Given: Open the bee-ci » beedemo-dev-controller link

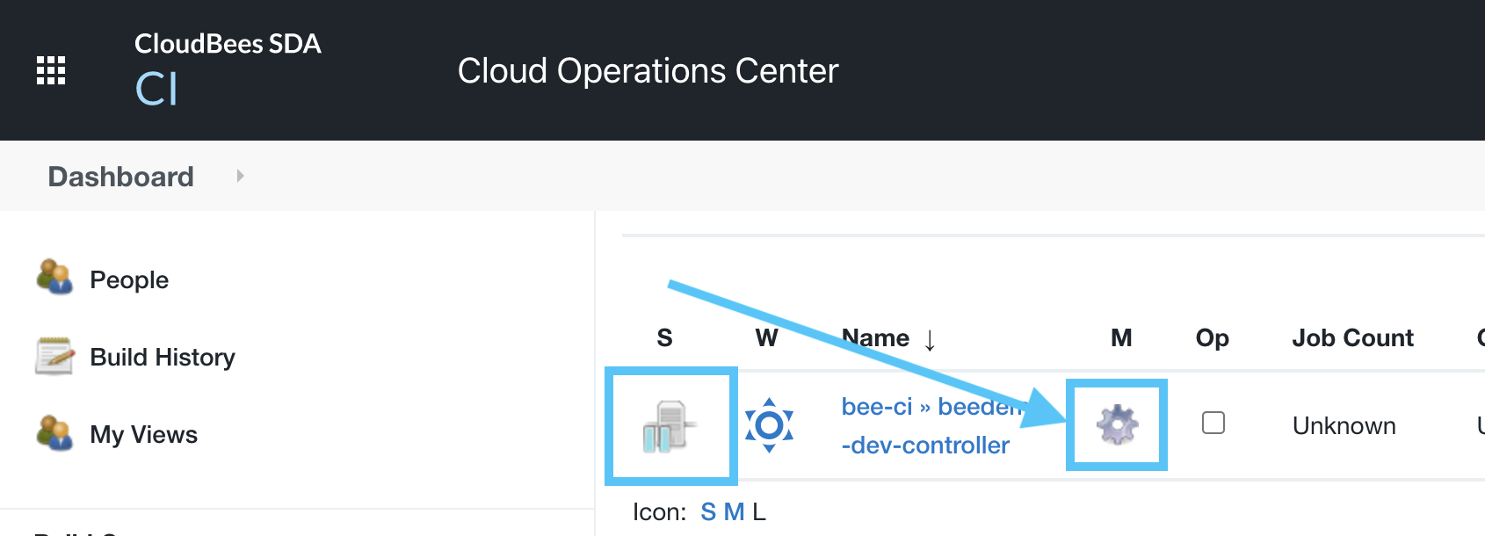Looking at the screenshot, I should (931, 425).
